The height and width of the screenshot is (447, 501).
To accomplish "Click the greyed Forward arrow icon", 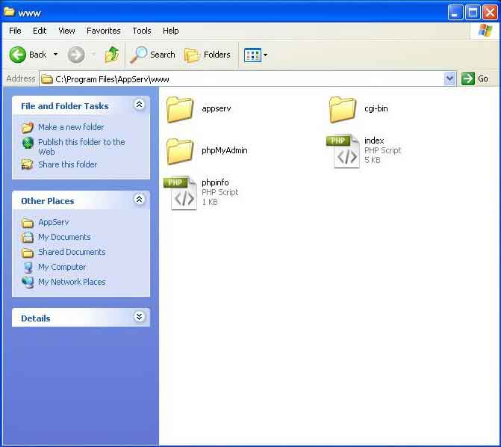I will 76,55.
